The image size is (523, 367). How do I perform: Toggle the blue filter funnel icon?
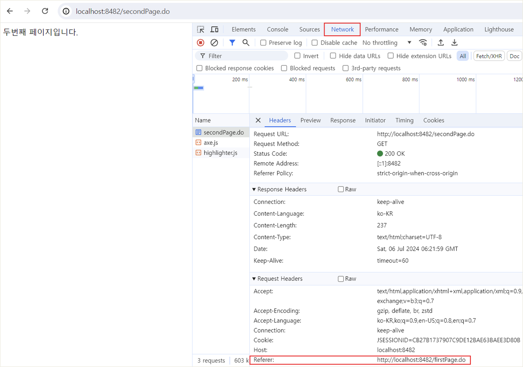[232, 43]
